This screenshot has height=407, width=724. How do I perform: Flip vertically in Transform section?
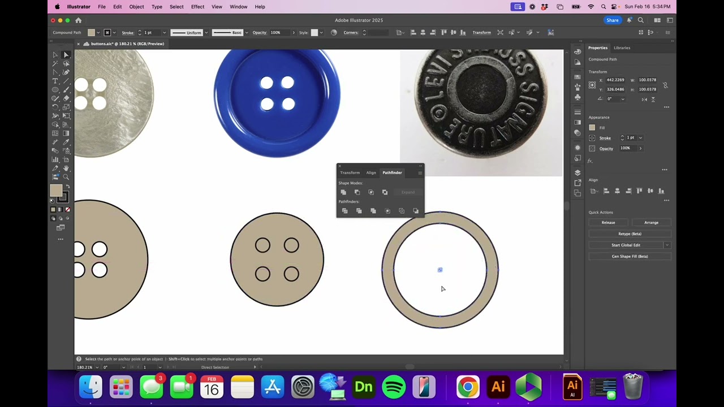coord(653,99)
